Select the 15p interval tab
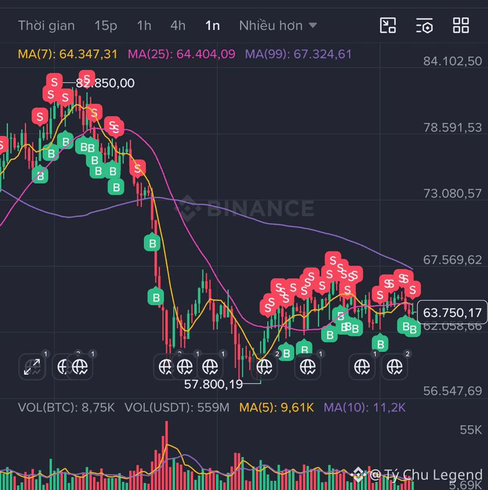This screenshot has height=490, width=488. click(x=105, y=26)
